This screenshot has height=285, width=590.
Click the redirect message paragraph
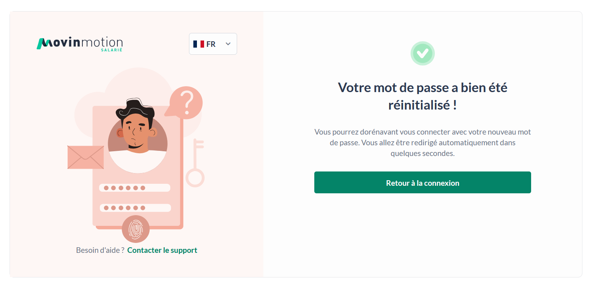pyautogui.click(x=423, y=142)
